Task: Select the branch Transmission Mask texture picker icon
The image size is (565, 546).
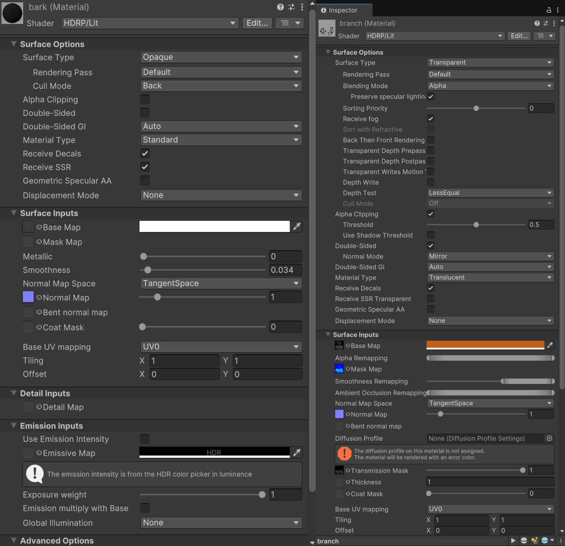Action: (x=348, y=471)
